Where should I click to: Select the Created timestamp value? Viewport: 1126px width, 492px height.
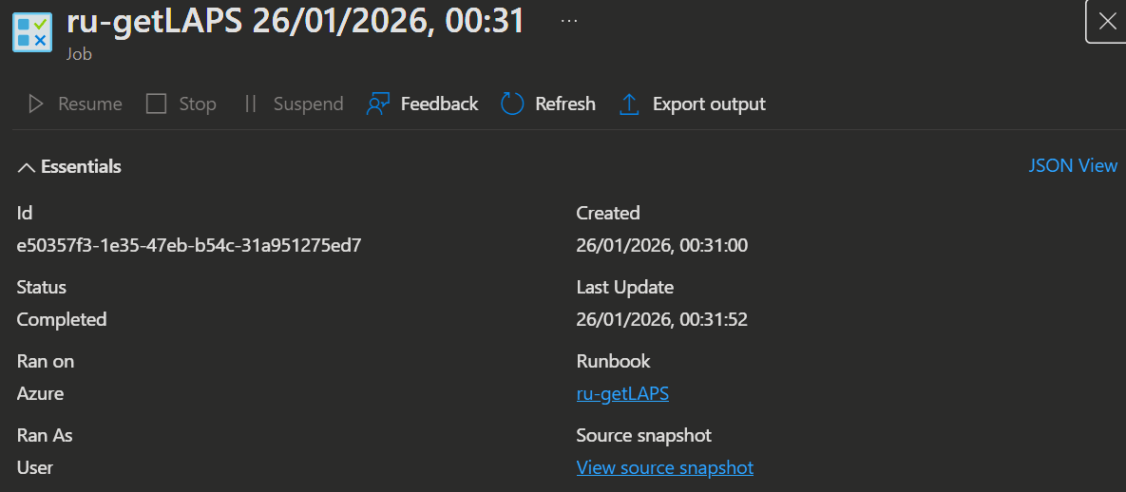661,245
